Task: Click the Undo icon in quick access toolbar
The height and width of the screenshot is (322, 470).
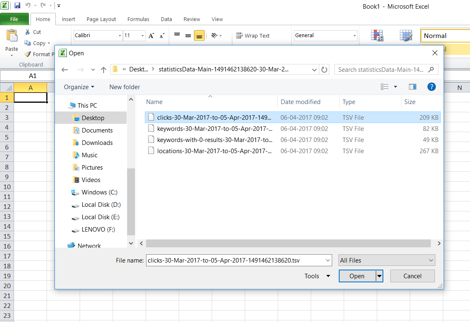Action: click(28, 5)
